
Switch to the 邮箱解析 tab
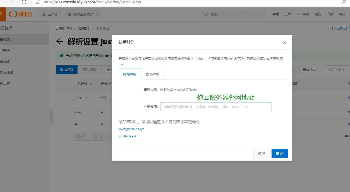click(153, 74)
